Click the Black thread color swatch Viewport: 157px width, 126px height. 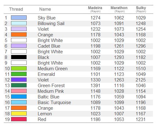tap(19, 57)
